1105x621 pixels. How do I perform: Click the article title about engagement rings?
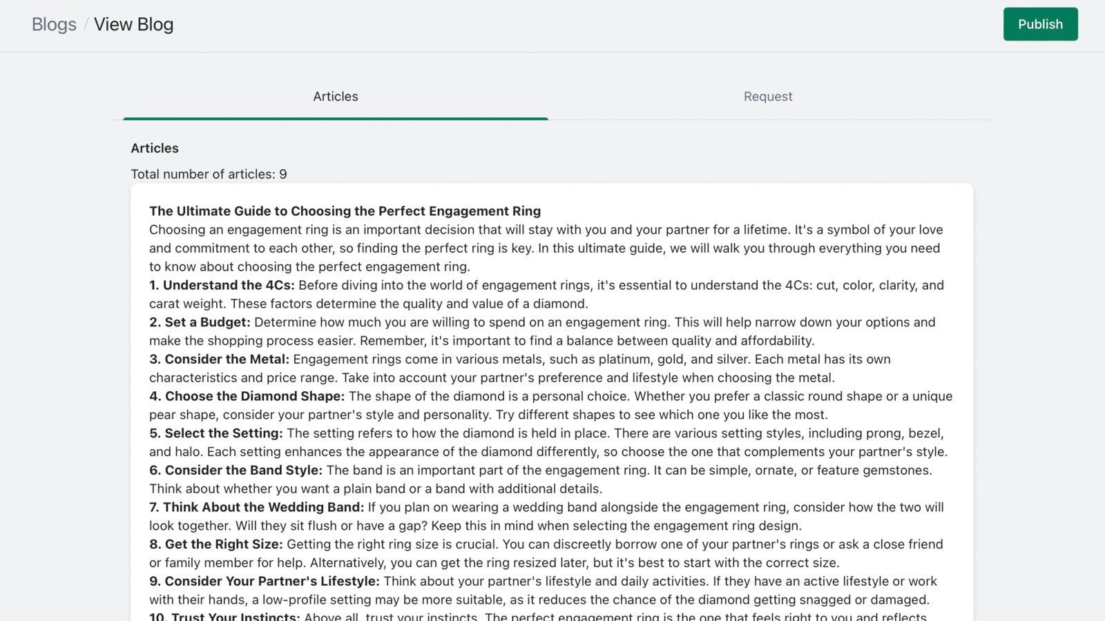(x=345, y=211)
